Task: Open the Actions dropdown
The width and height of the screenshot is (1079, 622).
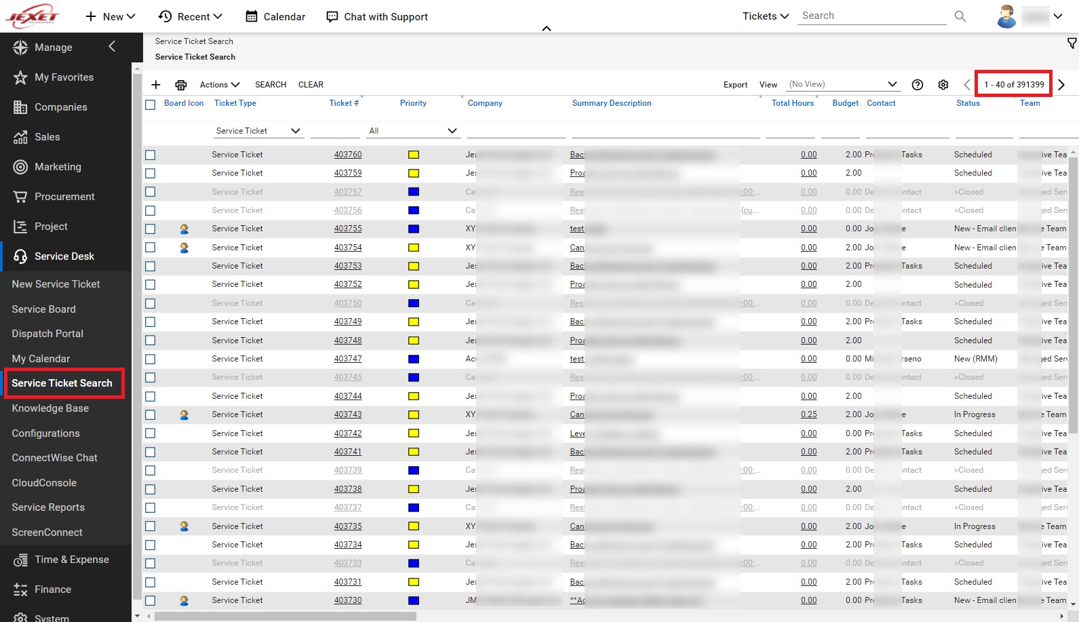Action: pyautogui.click(x=220, y=85)
